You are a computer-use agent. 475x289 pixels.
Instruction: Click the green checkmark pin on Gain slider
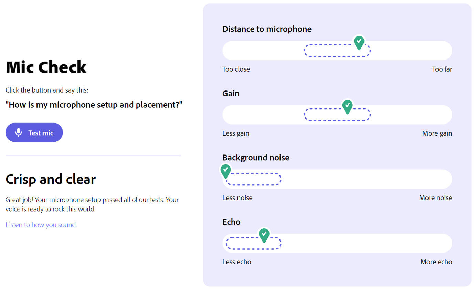click(x=347, y=106)
